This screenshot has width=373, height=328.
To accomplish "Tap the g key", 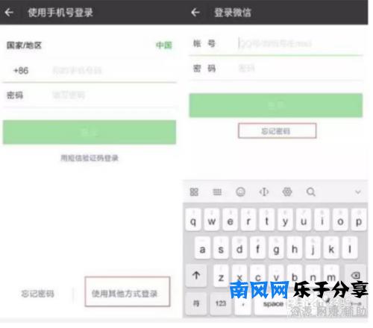I will tap(276, 248).
